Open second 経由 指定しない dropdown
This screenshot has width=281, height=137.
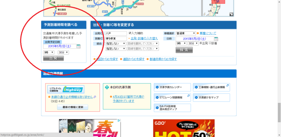116,49
